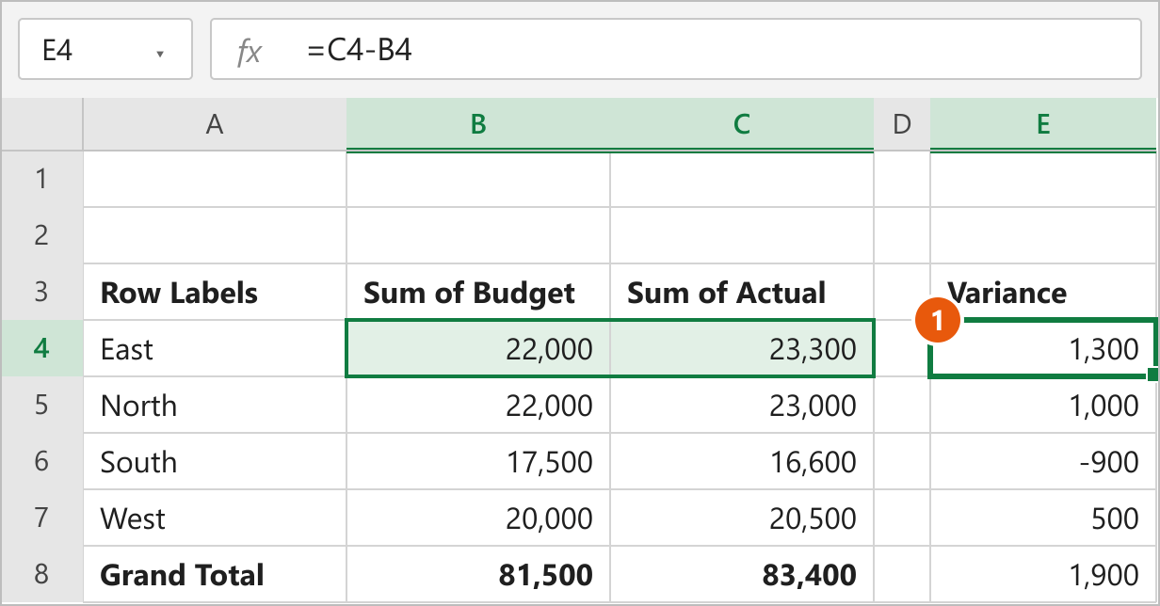Select variance cell 1,000
The width and height of the screenshot is (1160, 606).
(x=1043, y=405)
